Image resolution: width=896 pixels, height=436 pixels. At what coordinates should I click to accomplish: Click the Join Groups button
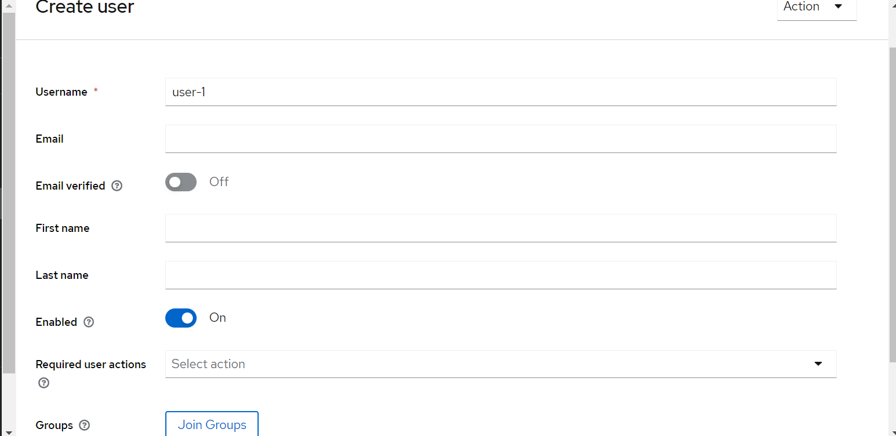(212, 424)
